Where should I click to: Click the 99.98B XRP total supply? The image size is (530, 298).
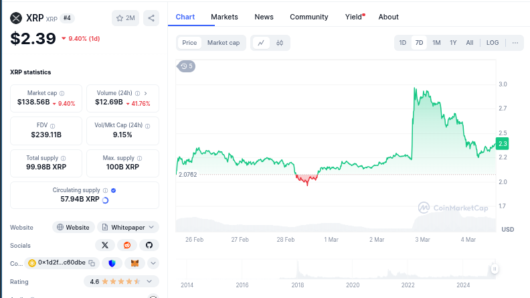[x=46, y=167]
